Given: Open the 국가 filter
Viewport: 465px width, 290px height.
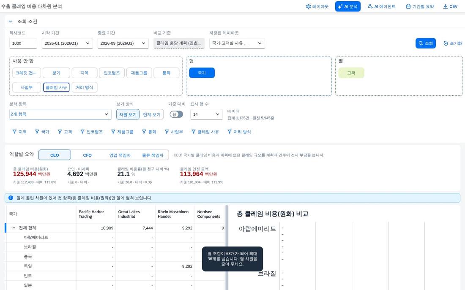Looking at the screenshot, I should 42,132.
